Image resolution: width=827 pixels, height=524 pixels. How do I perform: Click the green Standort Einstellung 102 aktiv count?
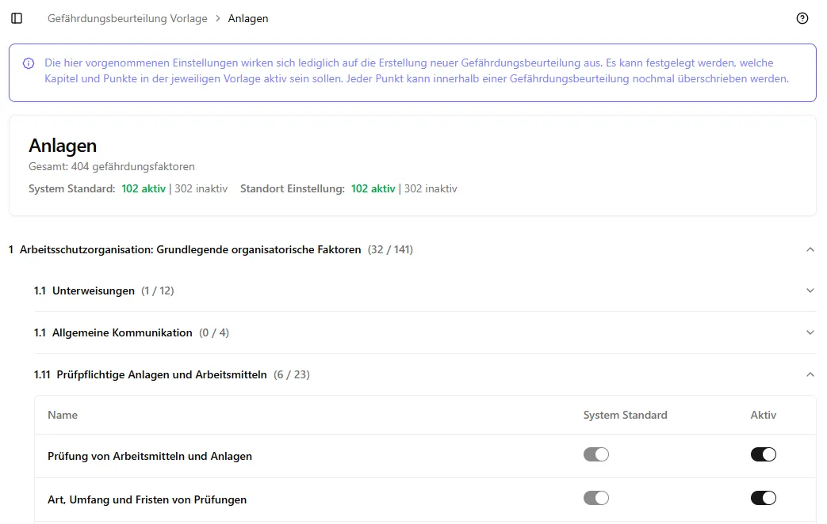(373, 188)
